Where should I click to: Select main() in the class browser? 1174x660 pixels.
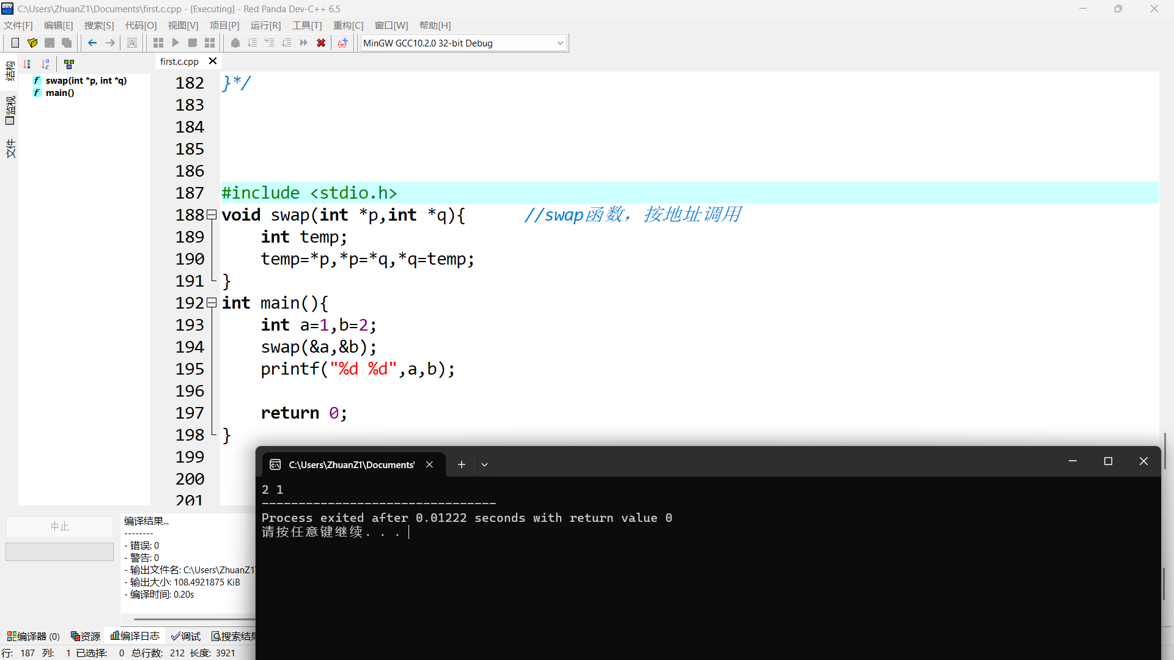(60, 93)
